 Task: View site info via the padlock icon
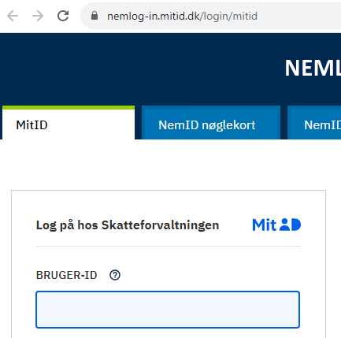coord(95,16)
